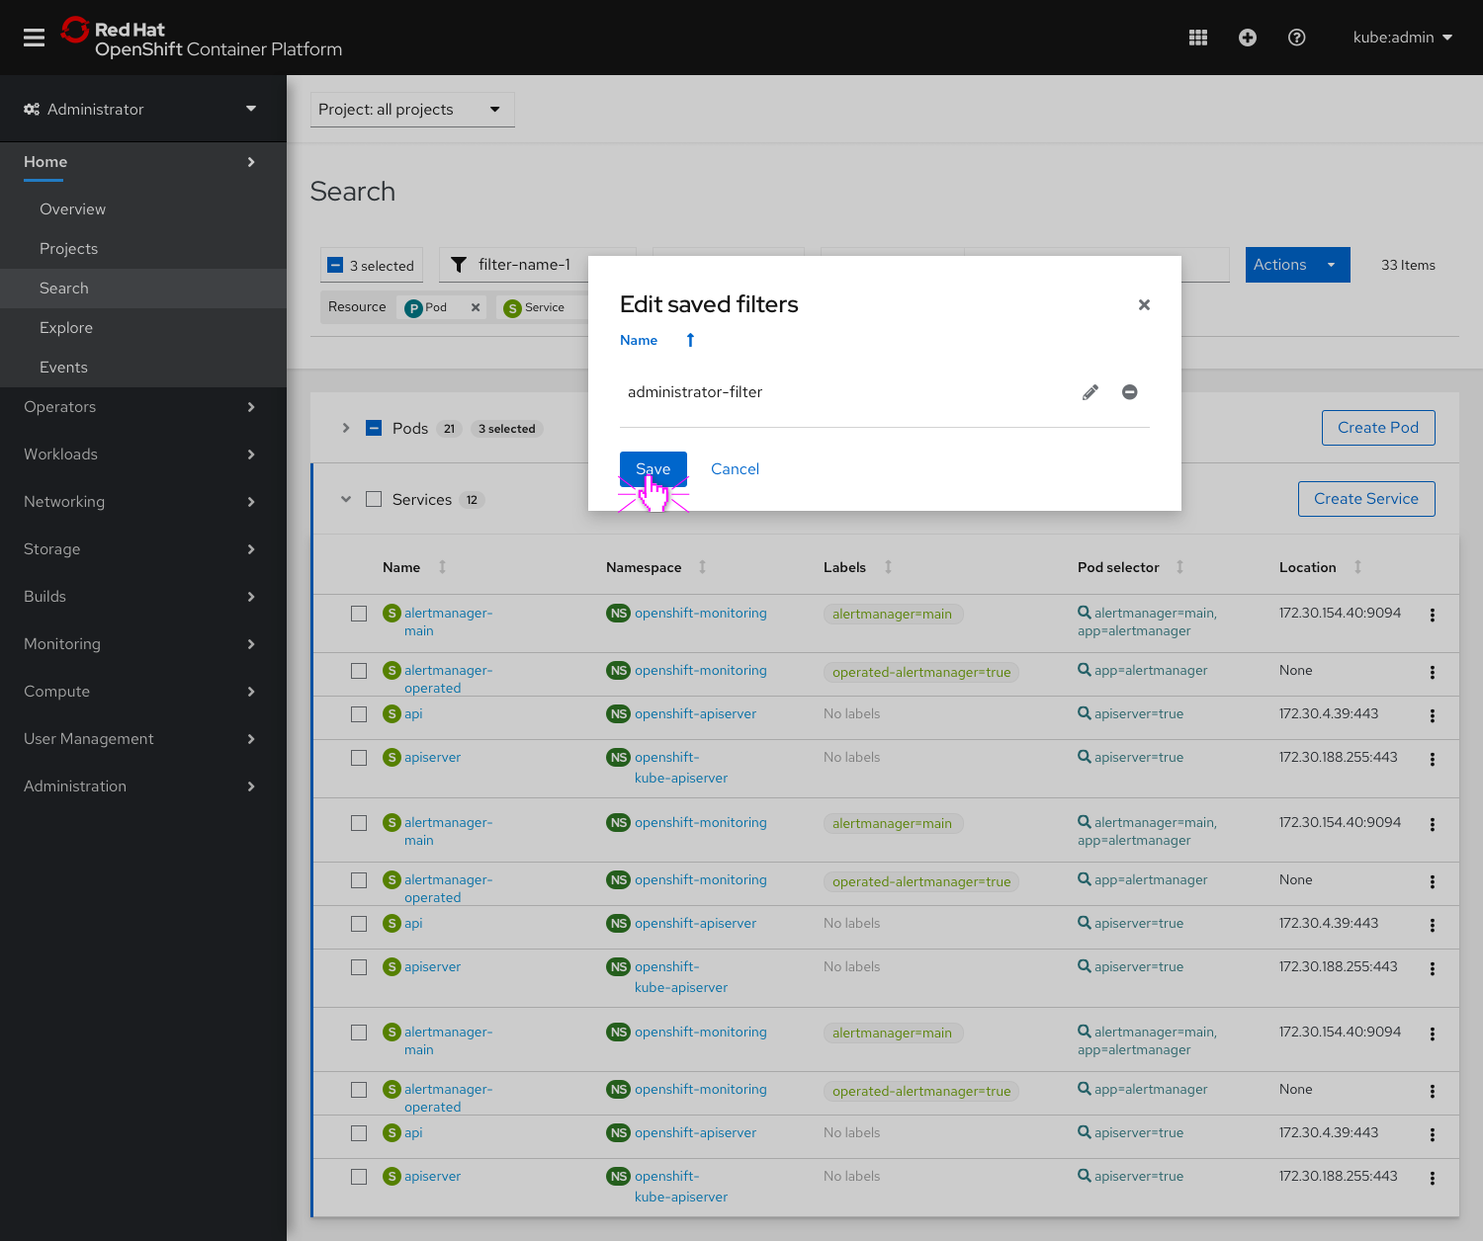Toggle the Services select-all checkbox

pos(374,499)
